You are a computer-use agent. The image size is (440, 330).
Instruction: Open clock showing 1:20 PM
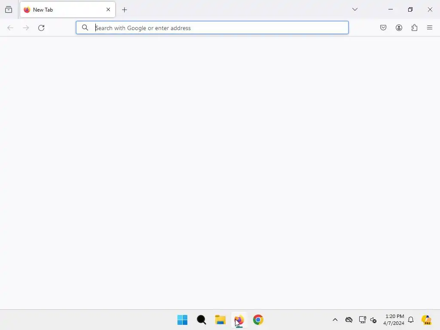[x=394, y=320]
